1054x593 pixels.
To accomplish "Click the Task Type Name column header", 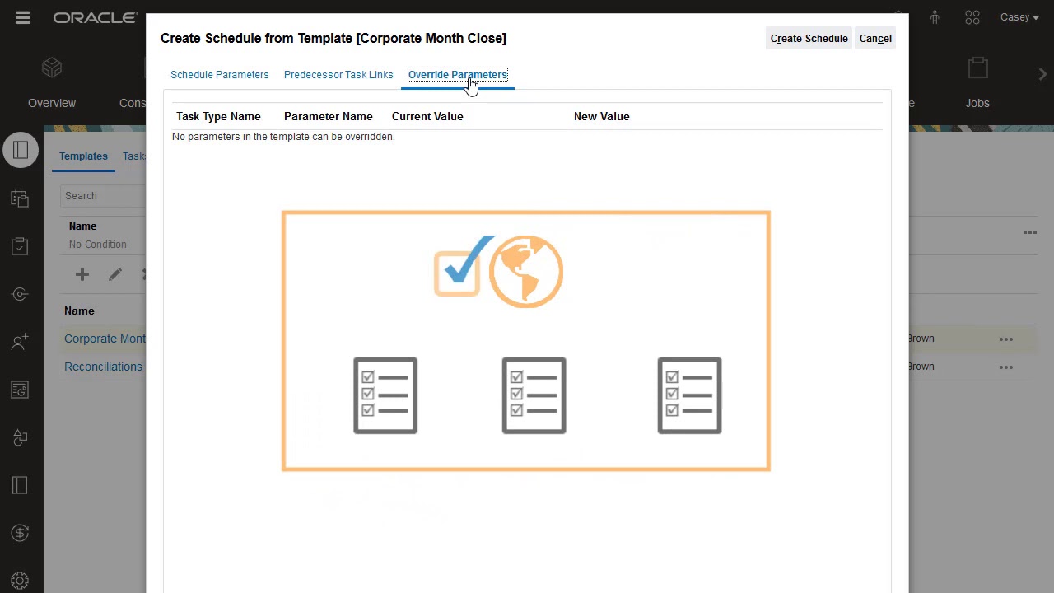I will (218, 116).
